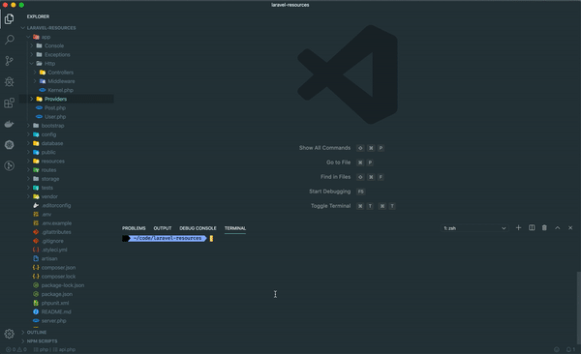
Task: Switch to the DEBUG CONSOLE tab
Action: [x=198, y=228]
